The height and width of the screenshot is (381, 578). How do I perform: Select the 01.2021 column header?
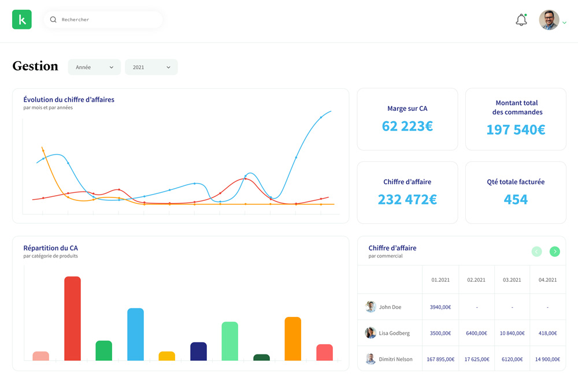440,280
